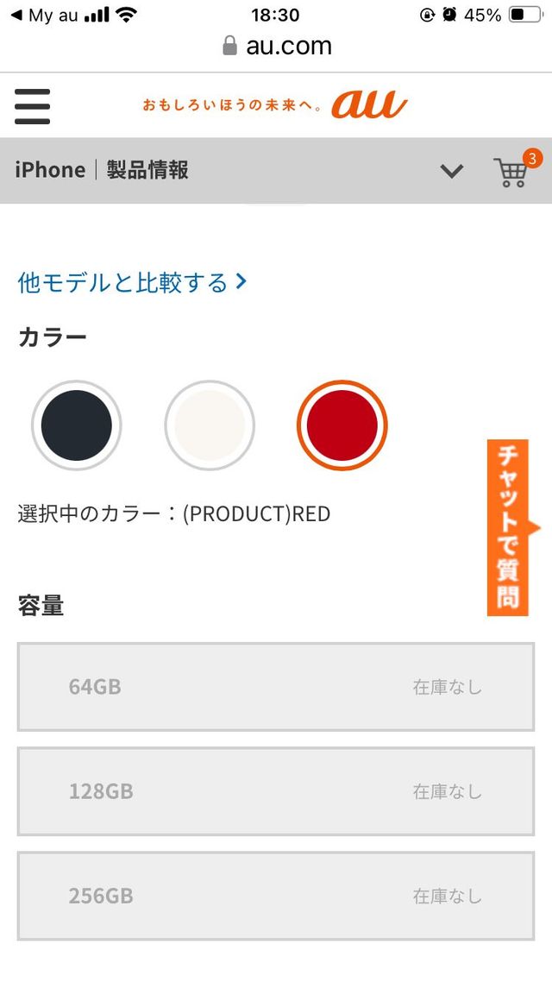The height and width of the screenshot is (982, 552).
Task: Tap the battery indicator icon
Action: 525,15
